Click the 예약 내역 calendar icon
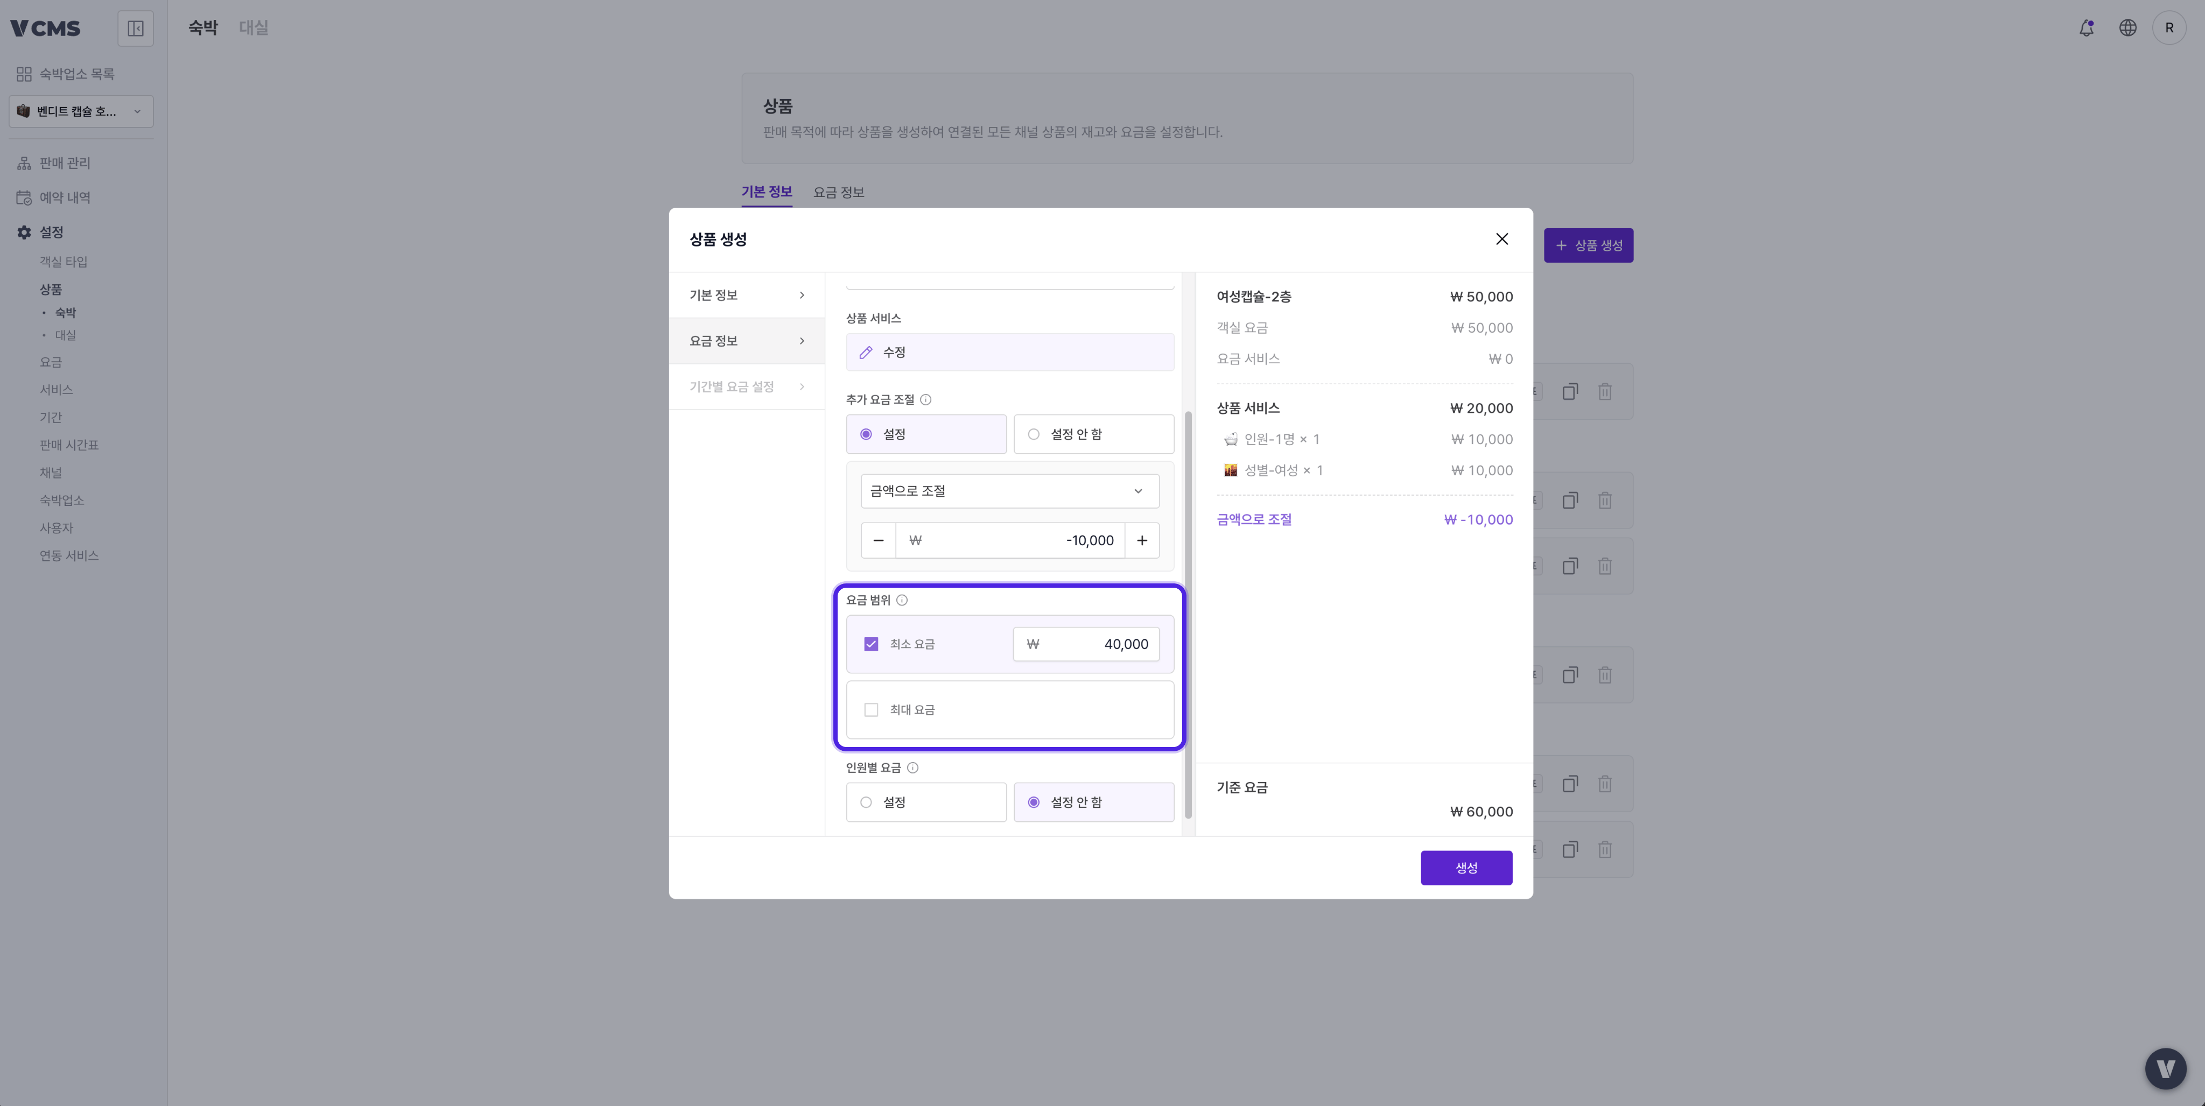The image size is (2205, 1106). click(x=24, y=198)
